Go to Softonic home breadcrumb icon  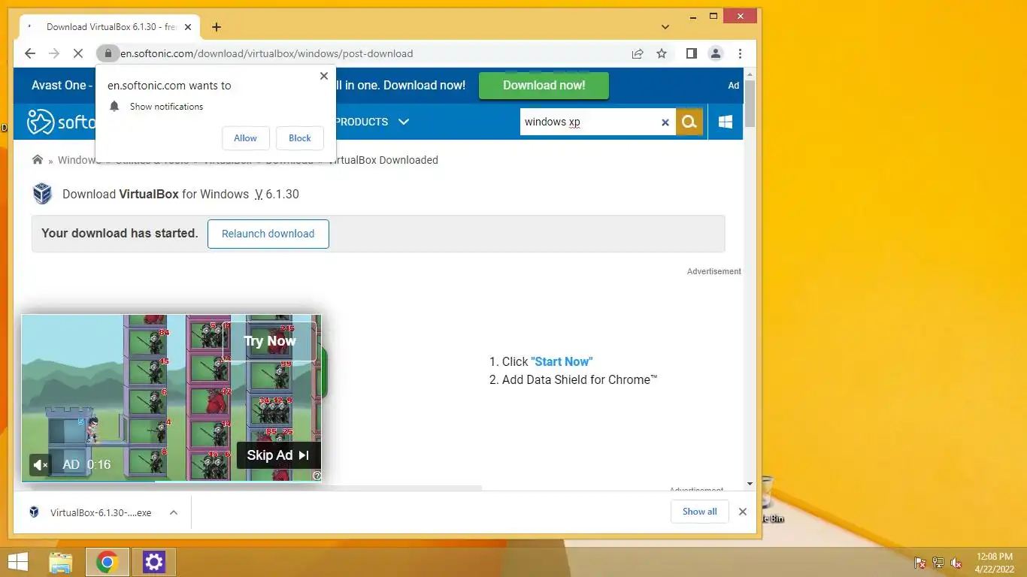38,160
